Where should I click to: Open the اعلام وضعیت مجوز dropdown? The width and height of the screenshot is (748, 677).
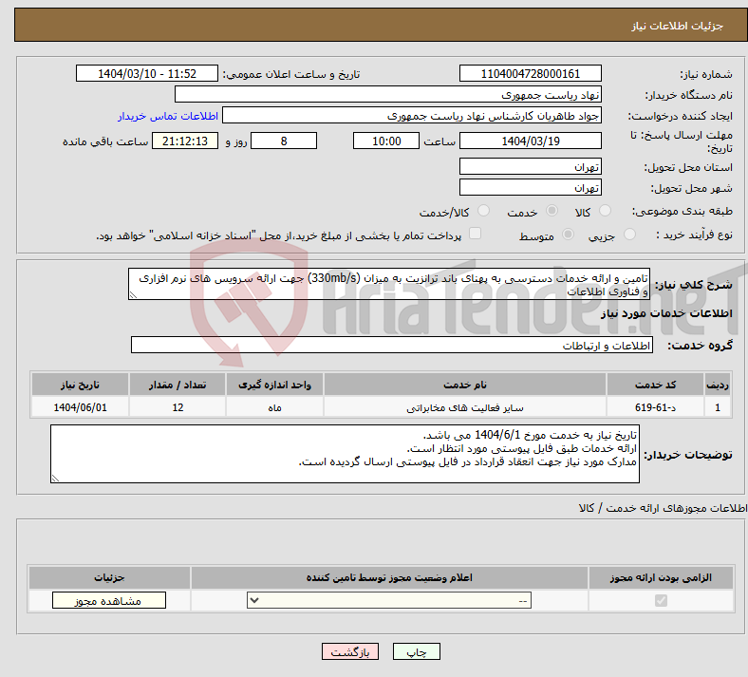[x=389, y=600]
